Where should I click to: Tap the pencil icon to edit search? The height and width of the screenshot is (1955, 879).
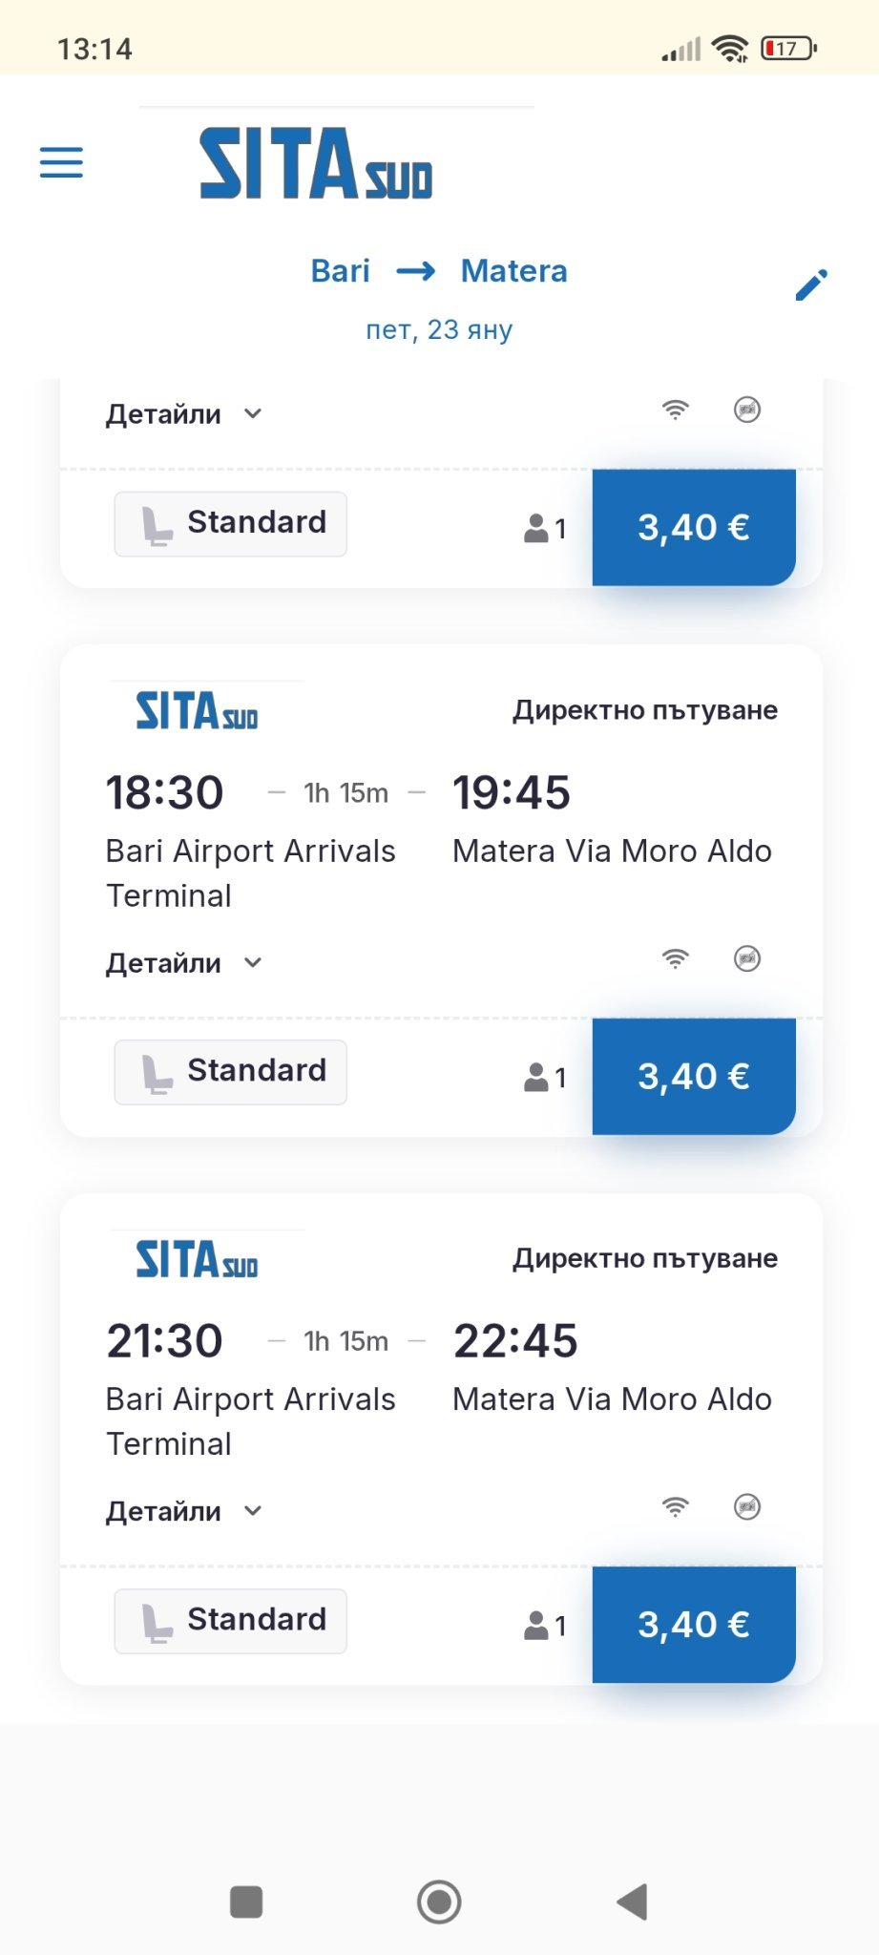click(811, 284)
